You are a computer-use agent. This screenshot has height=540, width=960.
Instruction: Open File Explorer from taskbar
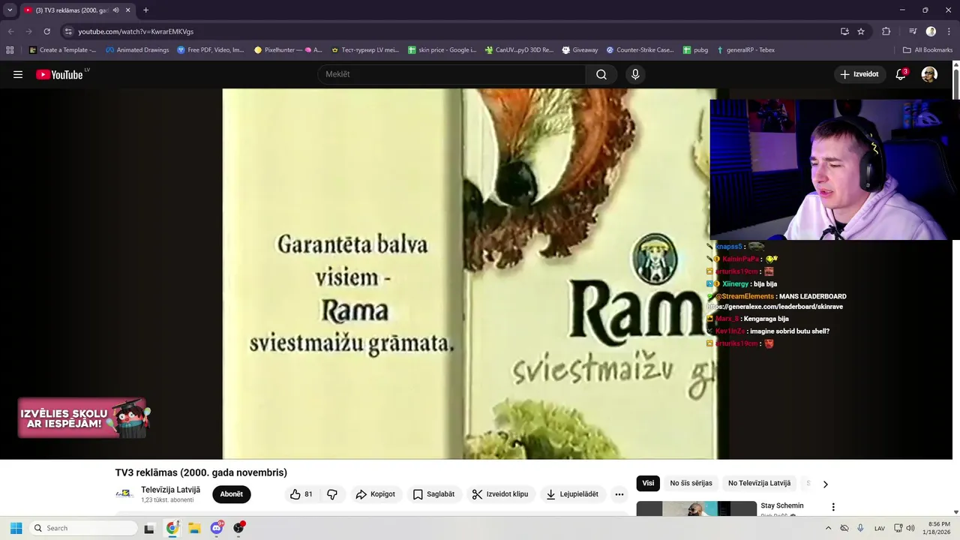coord(194,528)
